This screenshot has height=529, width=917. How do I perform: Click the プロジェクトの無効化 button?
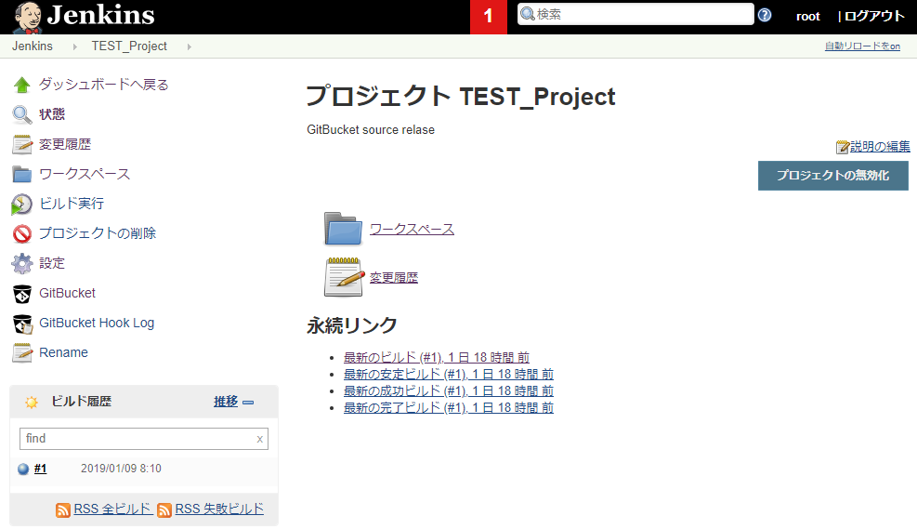click(x=832, y=176)
